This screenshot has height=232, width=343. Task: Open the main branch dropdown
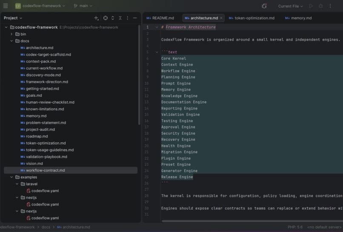(83, 6)
